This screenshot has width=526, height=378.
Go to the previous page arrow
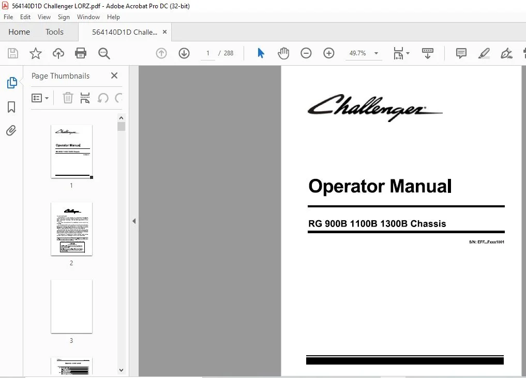pos(161,53)
